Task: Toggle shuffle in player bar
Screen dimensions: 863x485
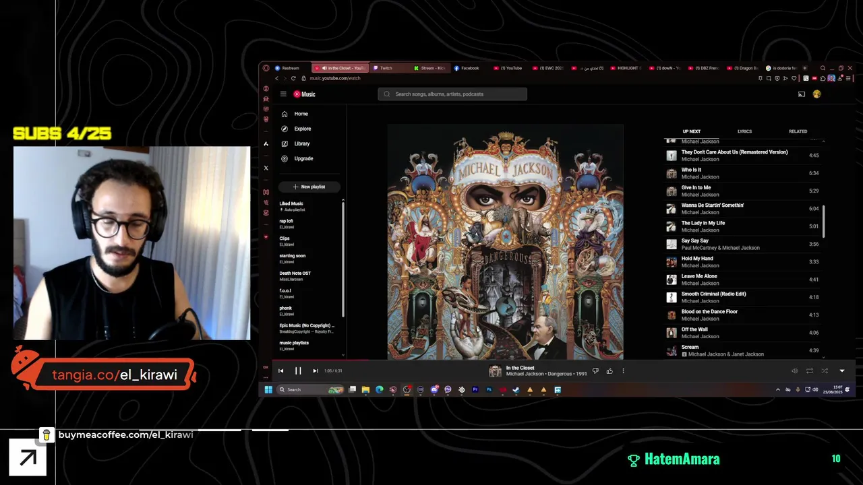Action: (824, 370)
